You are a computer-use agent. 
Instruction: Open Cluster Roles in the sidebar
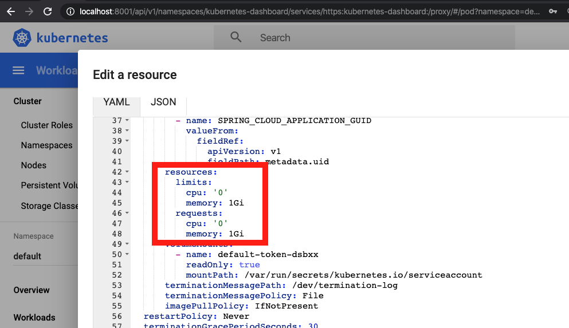47,125
